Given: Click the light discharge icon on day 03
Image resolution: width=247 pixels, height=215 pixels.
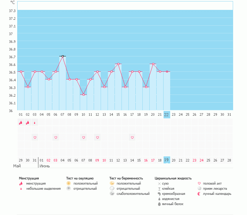Looking at the screenshot, I should [x=35, y=123].
